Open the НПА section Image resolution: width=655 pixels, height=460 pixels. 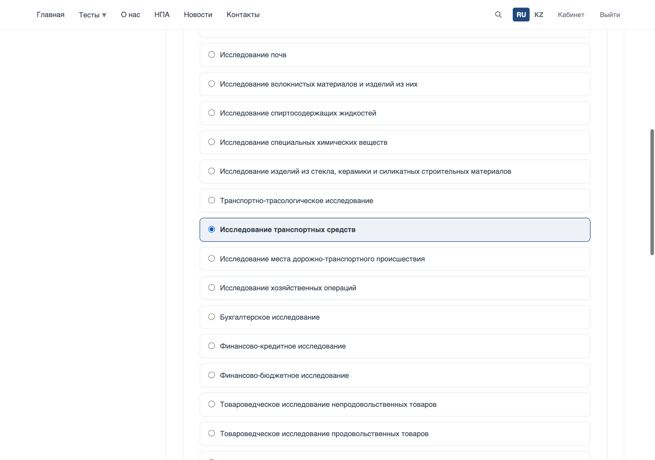(162, 15)
